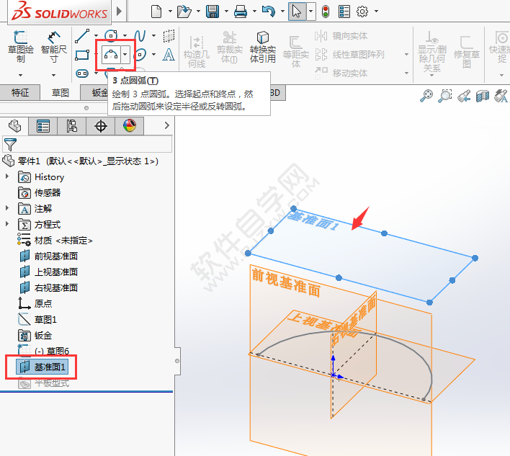
Task: Click the 等距实体 button
Action: [295, 52]
